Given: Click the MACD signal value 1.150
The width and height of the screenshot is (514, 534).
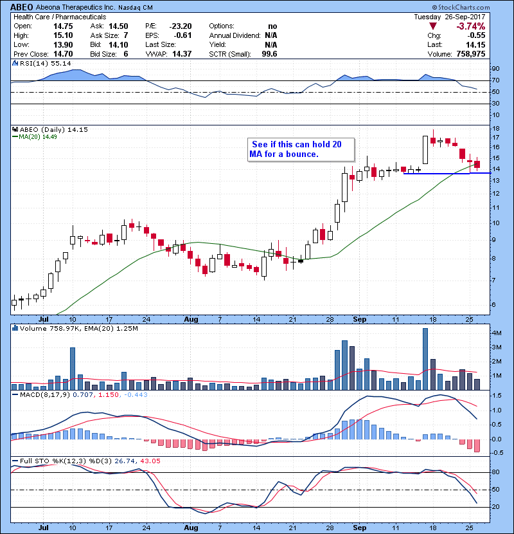Looking at the screenshot, I should [109, 395].
